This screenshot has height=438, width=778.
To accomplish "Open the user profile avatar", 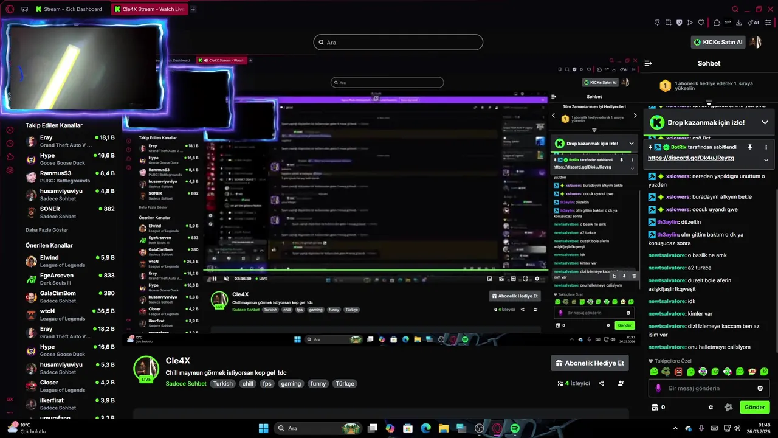I will click(755, 42).
